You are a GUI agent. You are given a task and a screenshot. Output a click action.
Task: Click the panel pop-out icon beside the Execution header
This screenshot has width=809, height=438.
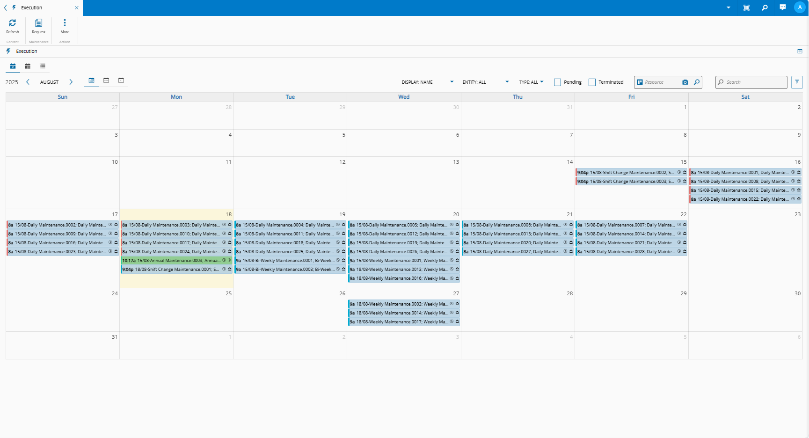tap(800, 51)
